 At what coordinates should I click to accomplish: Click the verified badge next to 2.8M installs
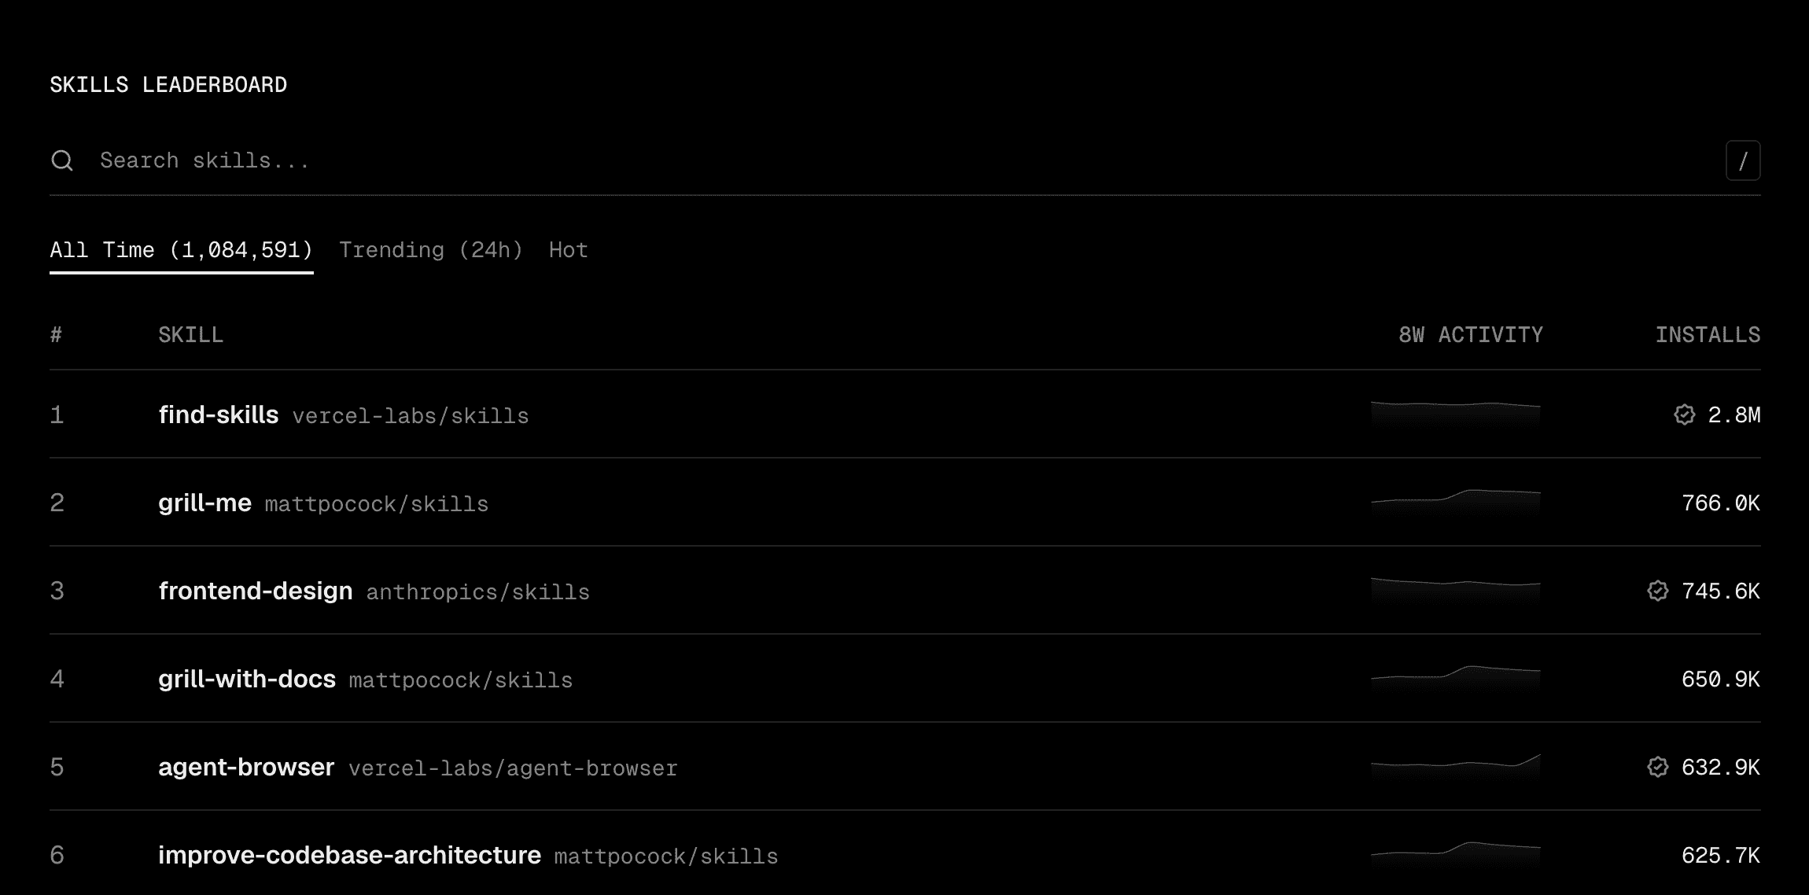(x=1685, y=414)
